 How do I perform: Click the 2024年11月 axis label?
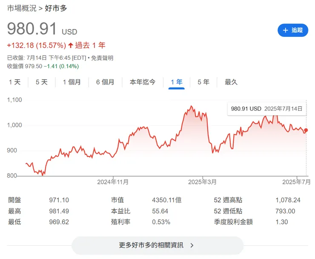[x=113, y=182]
